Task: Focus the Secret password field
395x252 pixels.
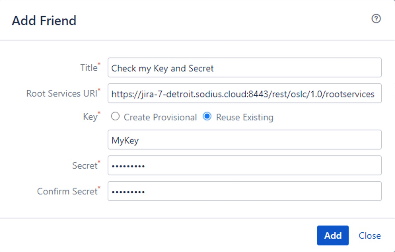Action: 245,165
